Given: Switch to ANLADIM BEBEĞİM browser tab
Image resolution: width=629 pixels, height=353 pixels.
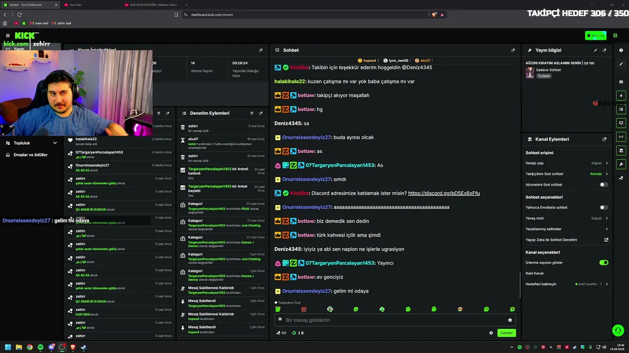Looking at the screenshot, I should 151,5.
